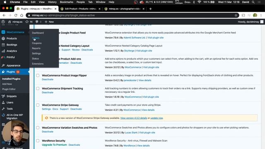This screenshot has width=265, height=149.
Task: Tick WooCommerce Variation Swatches and Photos checkbox
Action: pos(38,128)
